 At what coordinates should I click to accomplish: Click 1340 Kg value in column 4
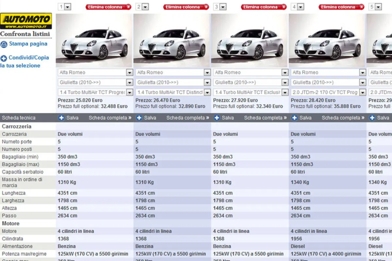pyautogui.click(x=300, y=182)
